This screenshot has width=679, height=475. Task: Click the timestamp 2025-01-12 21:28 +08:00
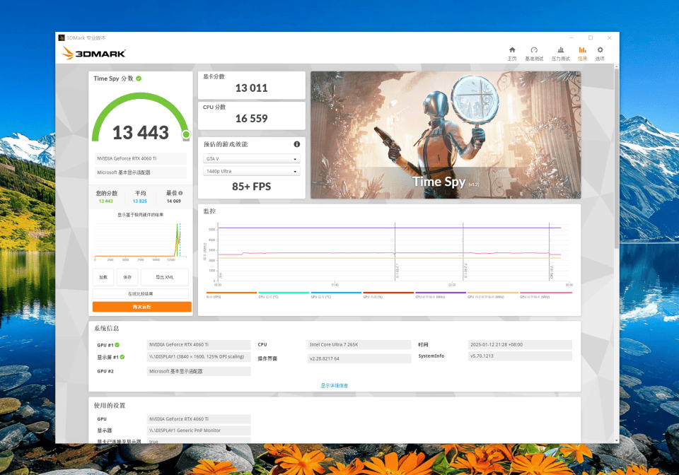coord(520,345)
